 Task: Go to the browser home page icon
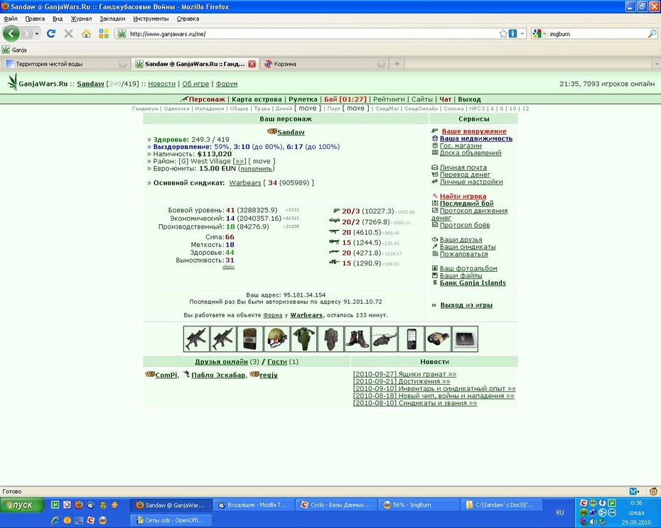pyautogui.click(x=86, y=33)
